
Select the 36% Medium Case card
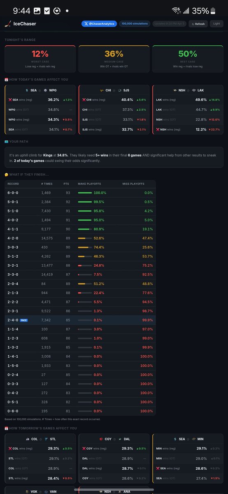tap(114, 59)
